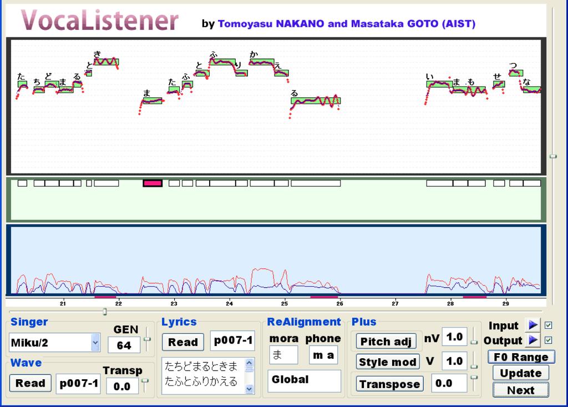Select the つ note in pitch view
This screenshot has width=568, height=407.
click(516, 73)
